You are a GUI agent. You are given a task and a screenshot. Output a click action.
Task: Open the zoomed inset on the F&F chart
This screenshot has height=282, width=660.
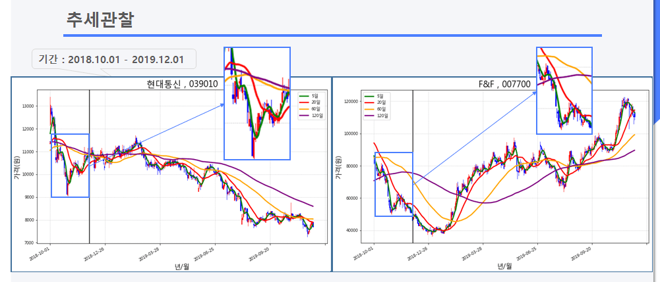coord(564,91)
